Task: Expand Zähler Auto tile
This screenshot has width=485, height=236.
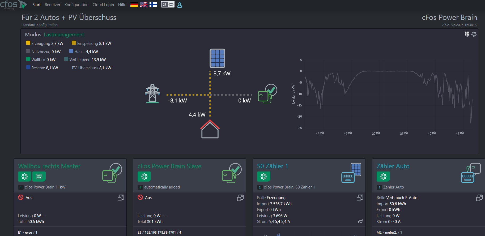Action: click(x=479, y=198)
